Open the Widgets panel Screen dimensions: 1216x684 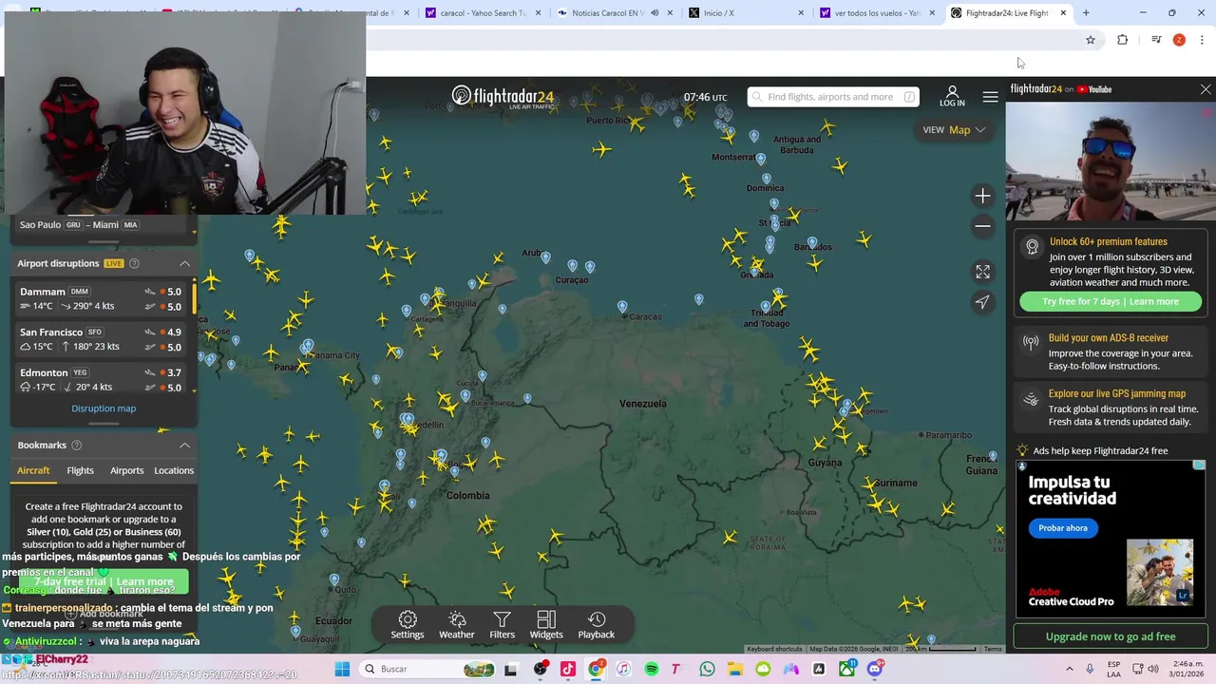coord(546,625)
